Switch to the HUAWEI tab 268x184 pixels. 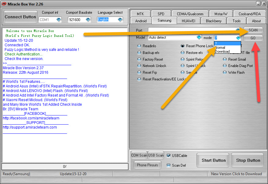point(188,21)
